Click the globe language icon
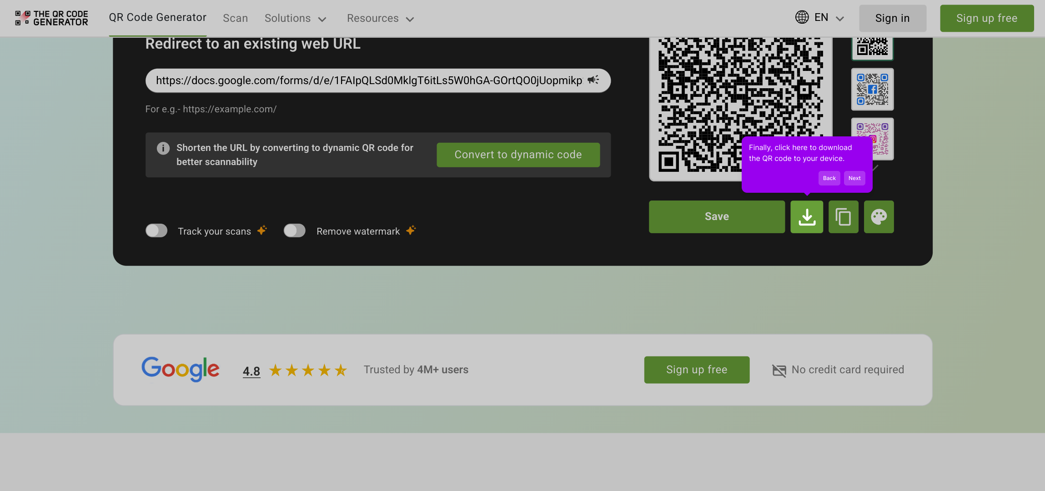 (x=802, y=17)
